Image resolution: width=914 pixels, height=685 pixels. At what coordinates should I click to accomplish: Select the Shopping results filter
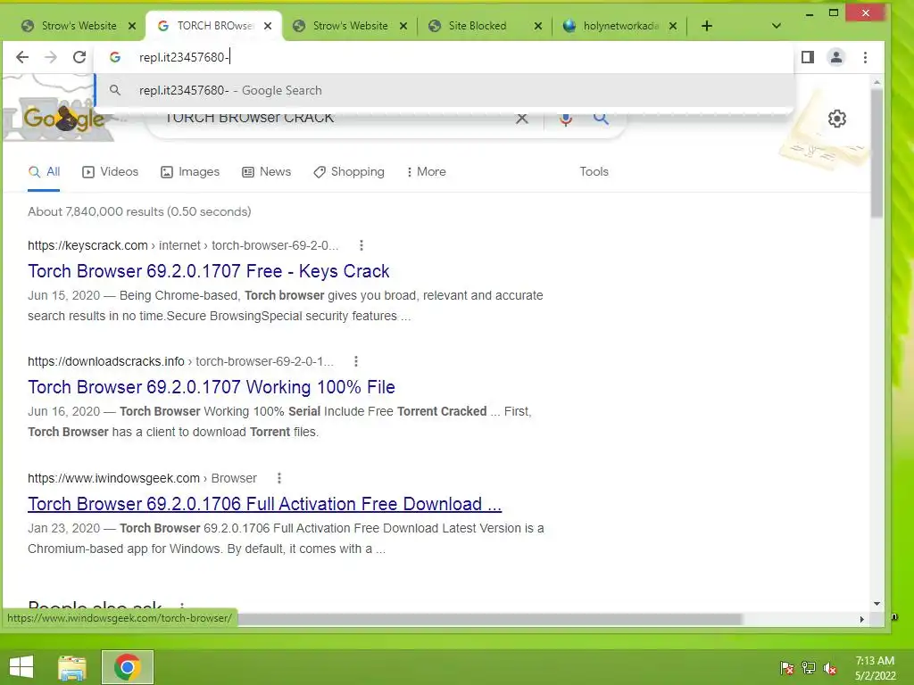[349, 172]
